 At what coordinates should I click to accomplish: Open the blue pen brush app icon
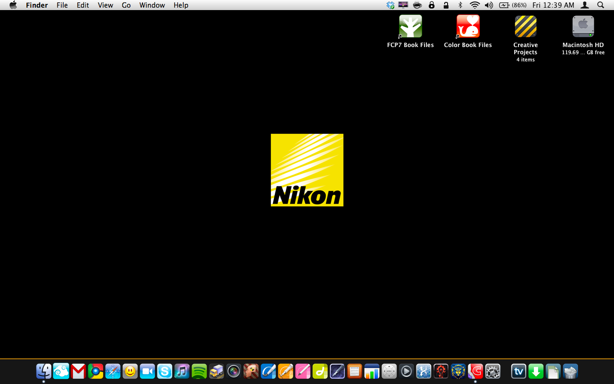tap(268, 371)
